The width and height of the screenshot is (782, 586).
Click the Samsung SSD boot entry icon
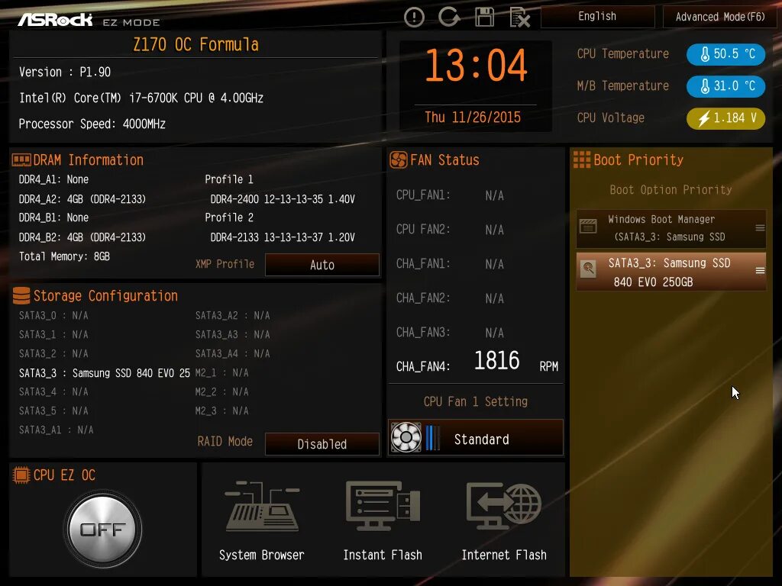coord(588,269)
